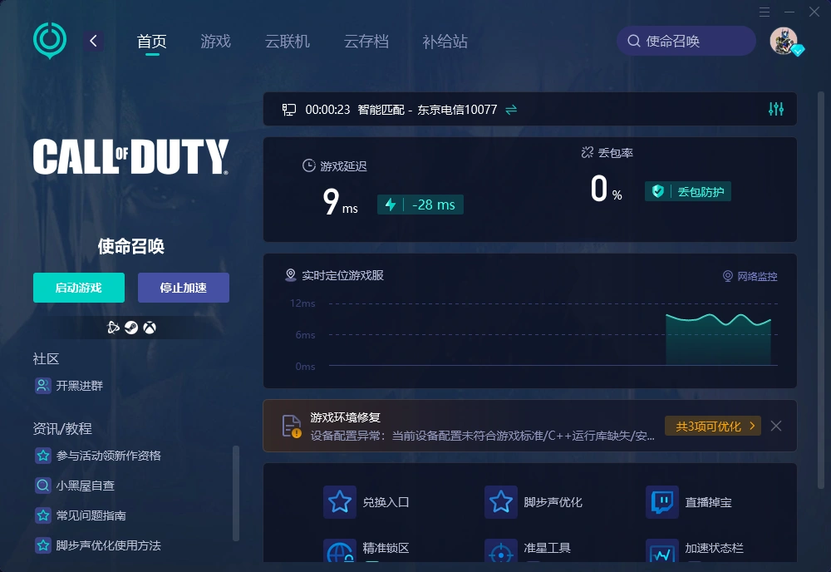Select the Xbox platform icon
Image resolution: width=831 pixels, height=572 pixels.
pyautogui.click(x=150, y=328)
